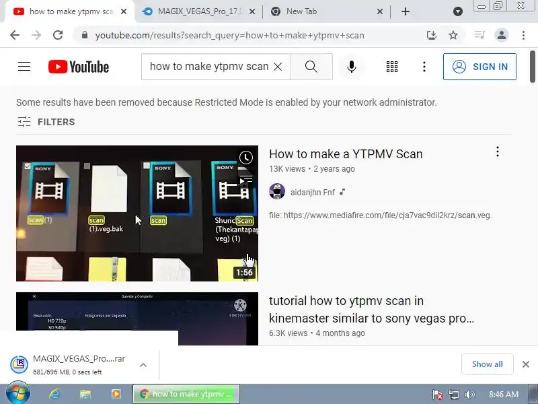Screen dimensions: 538x404
Task: Click Show desktop button at taskbar end
Action: 533,394
